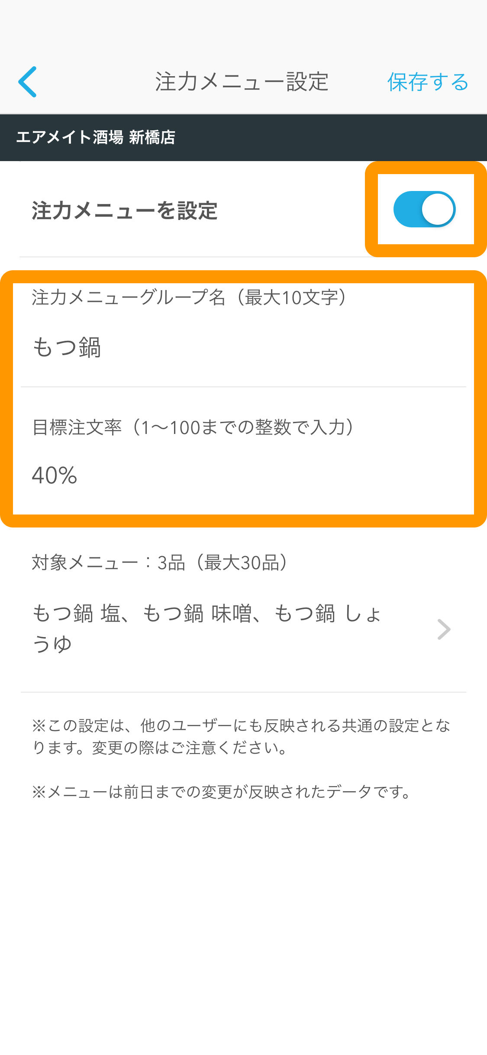Click the white knob of the blue switch

tap(438, 209)
